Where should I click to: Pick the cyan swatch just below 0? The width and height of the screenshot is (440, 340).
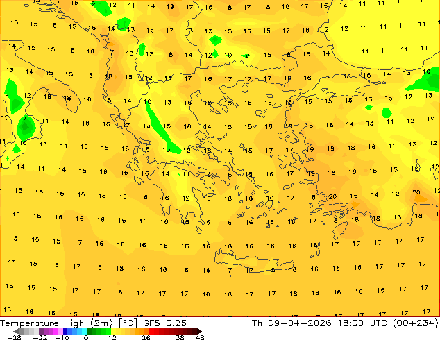pos(84,331)
